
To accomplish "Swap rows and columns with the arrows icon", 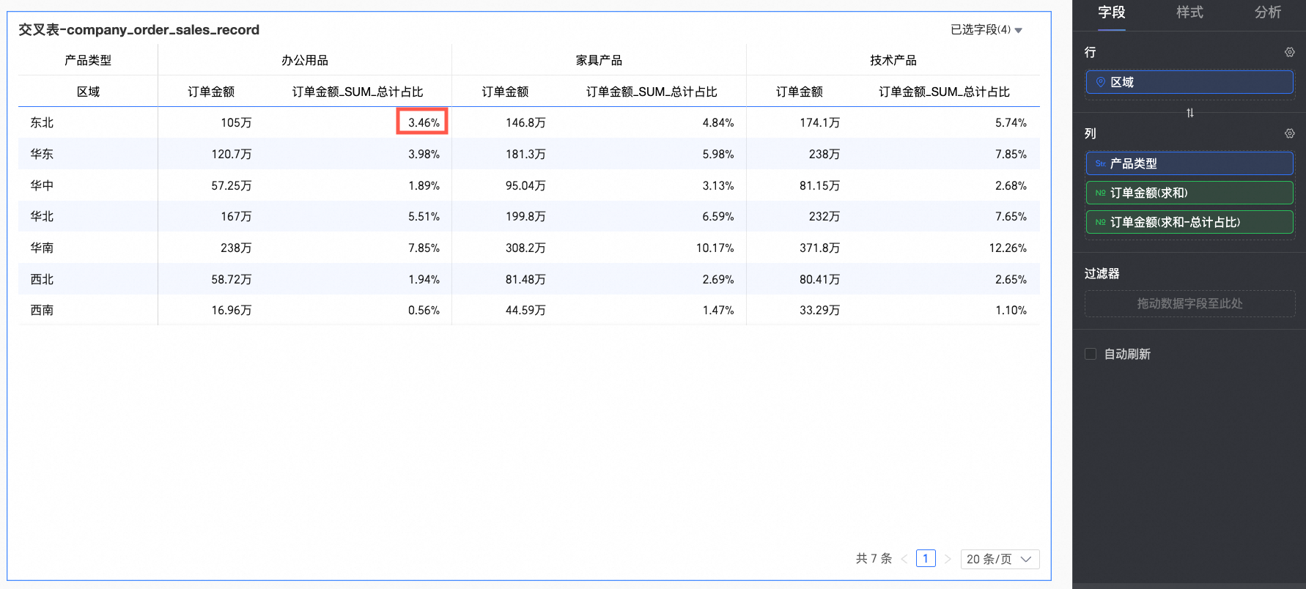I will [1189, 113].
